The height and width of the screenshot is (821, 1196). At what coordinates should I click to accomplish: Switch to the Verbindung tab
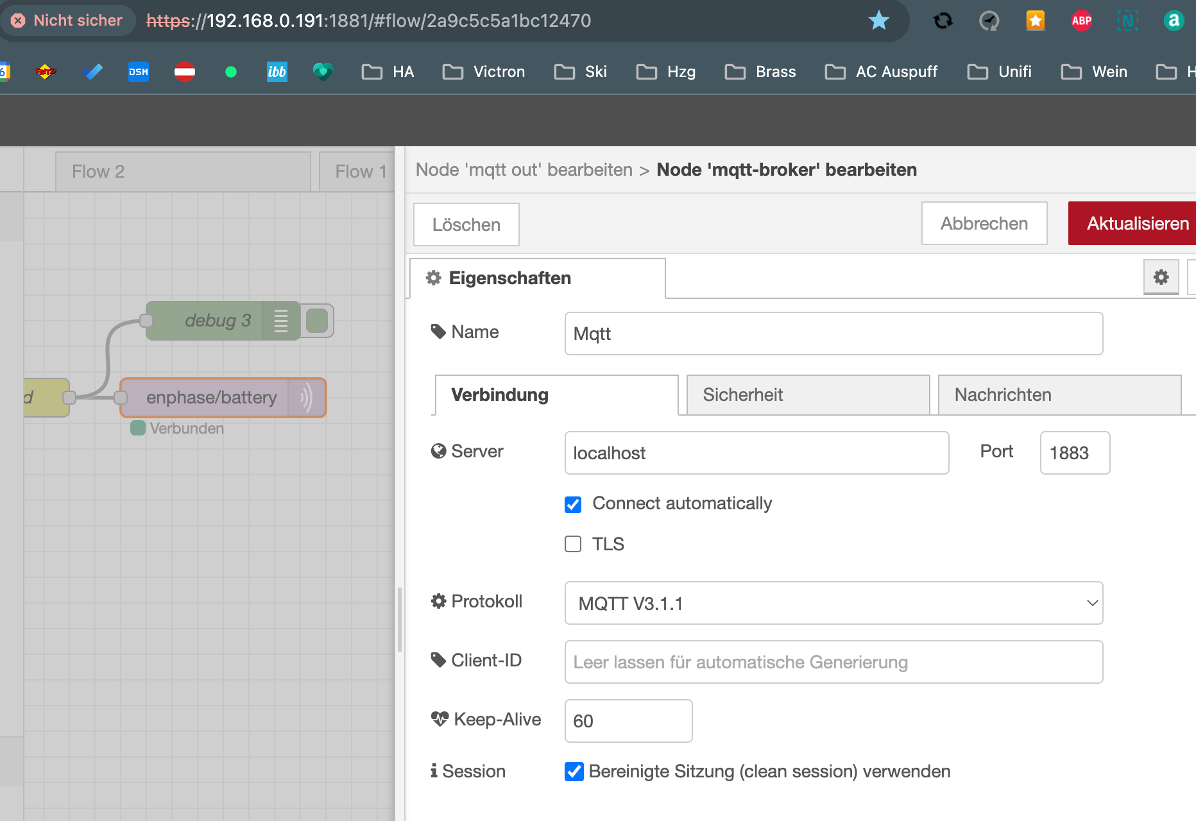556,395
